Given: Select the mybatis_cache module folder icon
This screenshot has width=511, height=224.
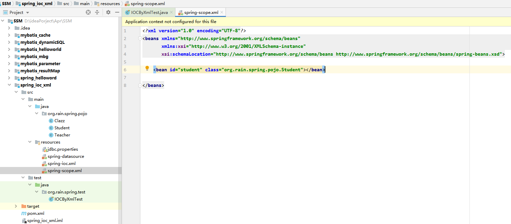Looking at the screenshot, I should click(17, 35).
